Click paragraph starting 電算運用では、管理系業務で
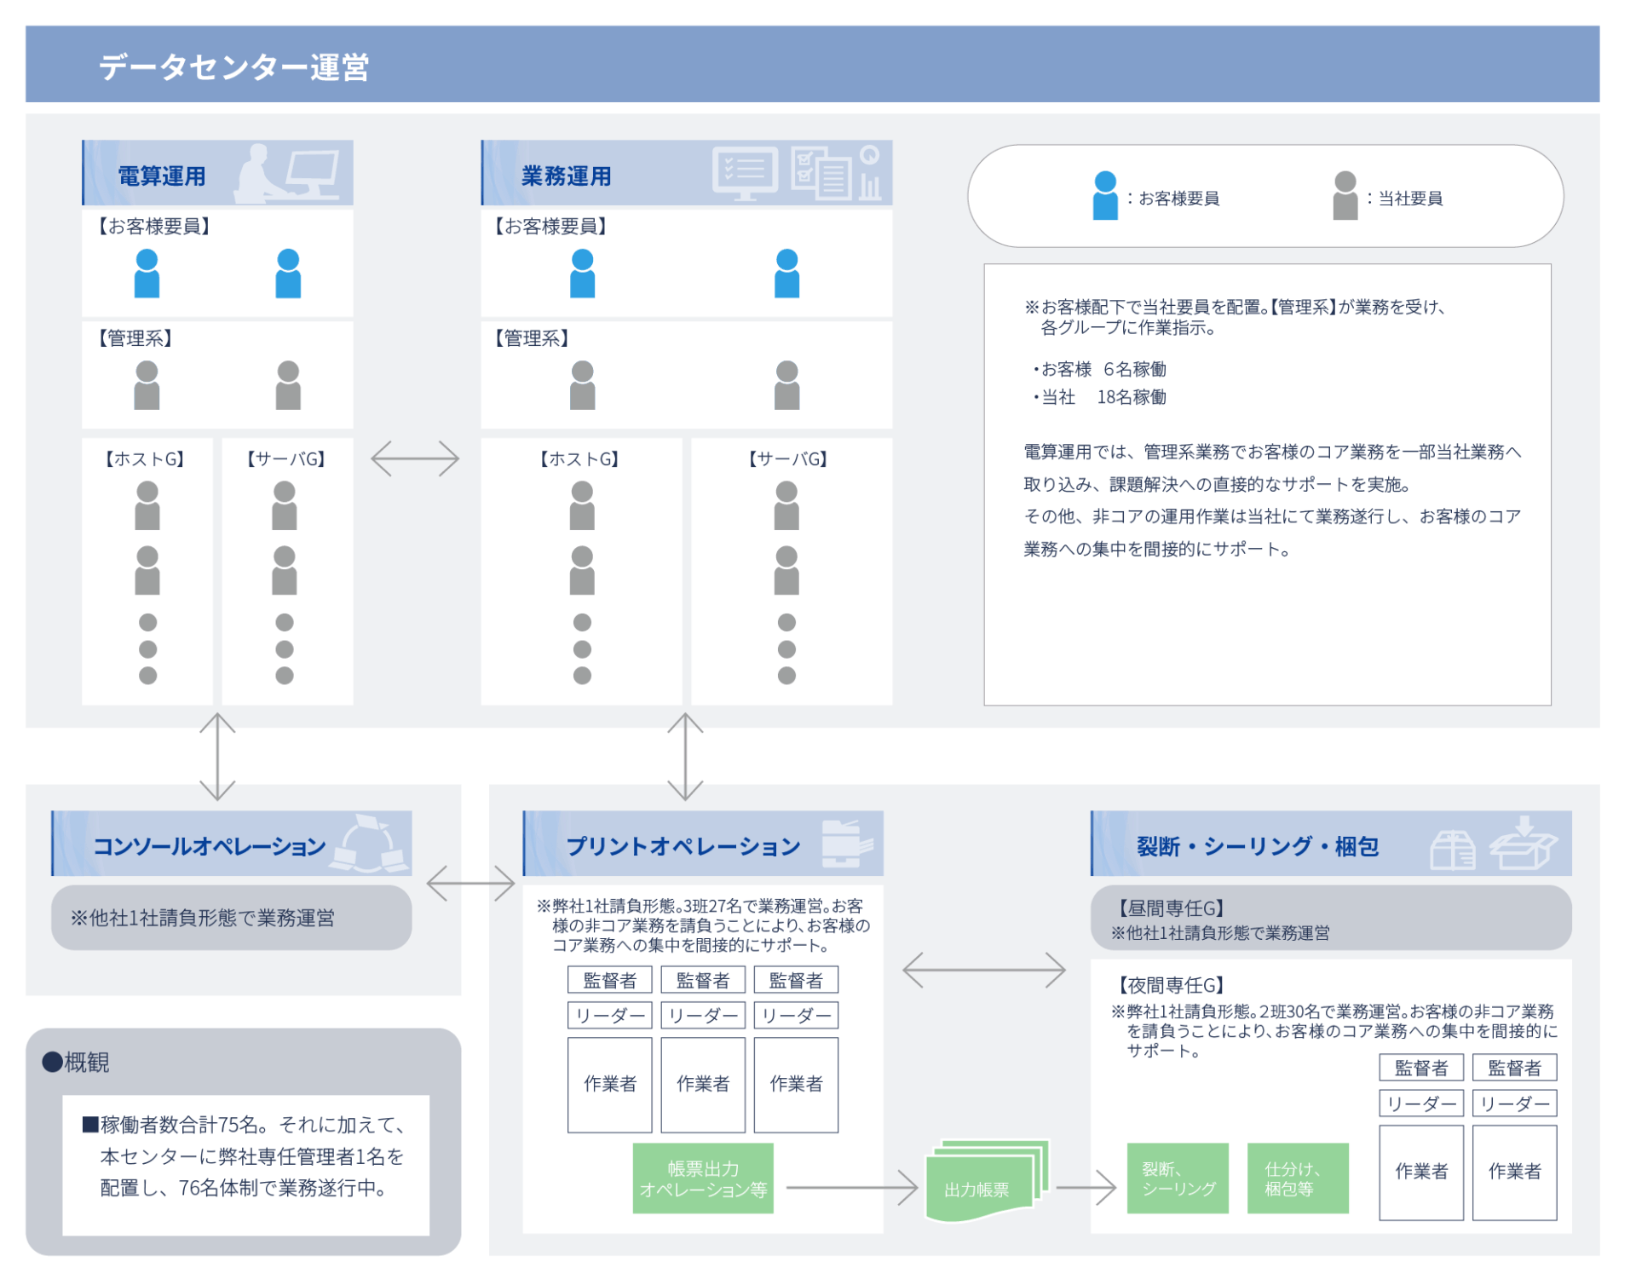Image resolution: width=1636 pixels, height=1285 pixels. click(1272, 500)
